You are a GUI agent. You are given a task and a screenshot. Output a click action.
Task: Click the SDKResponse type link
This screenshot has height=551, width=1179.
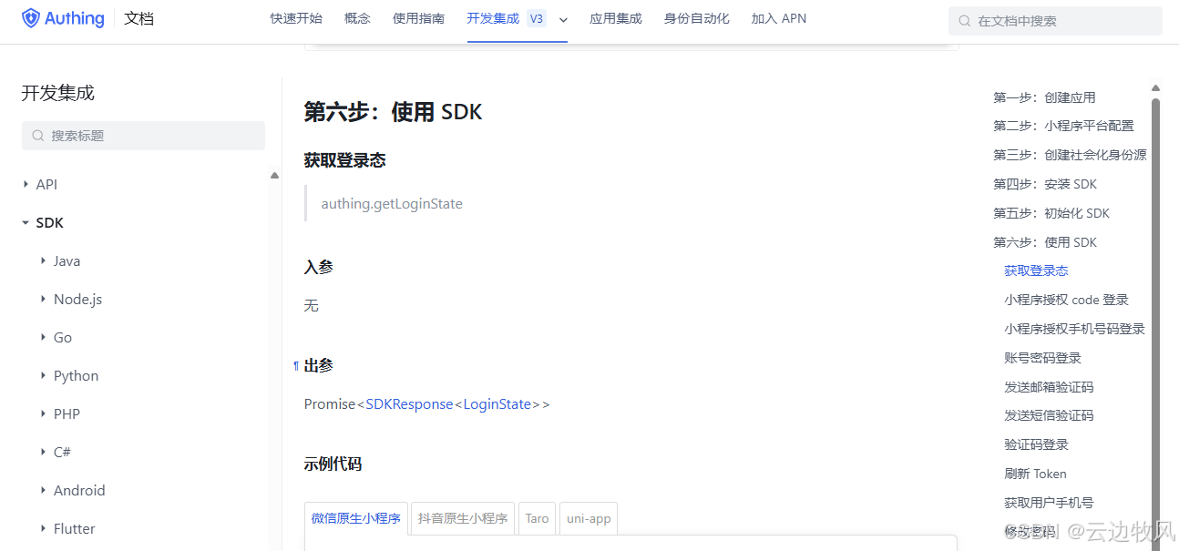pos(408,403)
